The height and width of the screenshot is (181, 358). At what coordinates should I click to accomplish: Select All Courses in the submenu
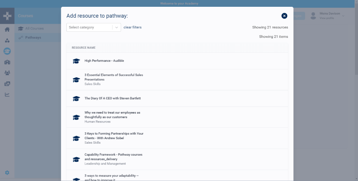tap(34, 29)
